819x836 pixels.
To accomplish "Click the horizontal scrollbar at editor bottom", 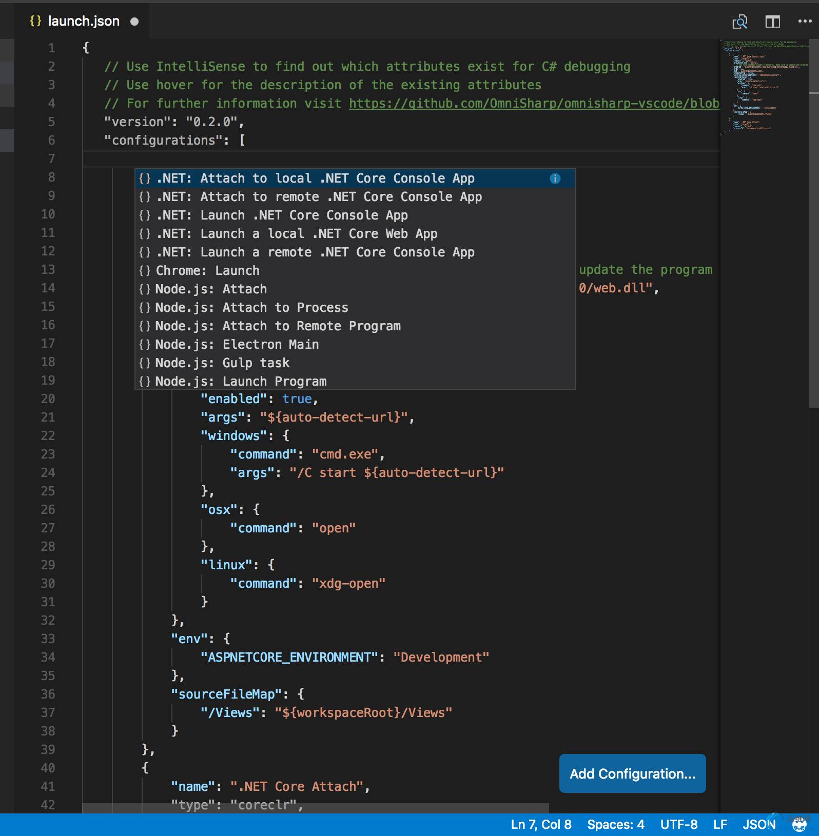I will click(316, 808).
